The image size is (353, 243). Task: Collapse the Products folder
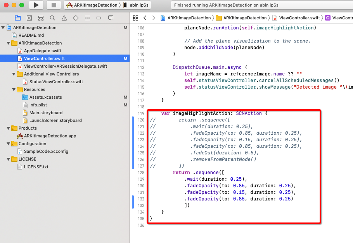tap(9, 128)
